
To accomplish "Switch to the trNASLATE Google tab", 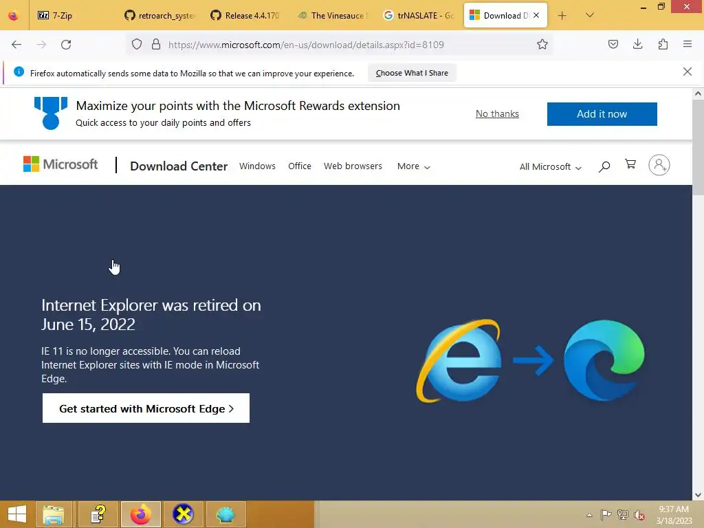I will pos(419,15).
